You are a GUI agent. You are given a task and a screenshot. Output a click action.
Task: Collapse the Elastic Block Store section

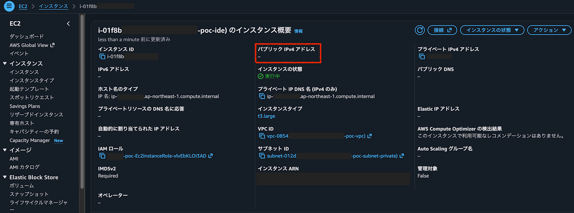click(x=5, y=177)
